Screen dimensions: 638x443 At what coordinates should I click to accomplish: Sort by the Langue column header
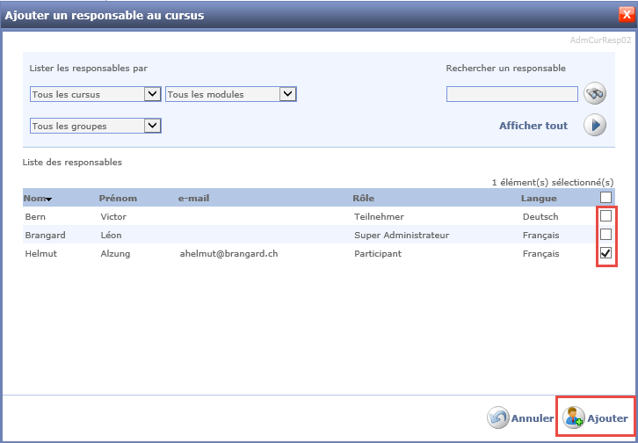[538, 198]
